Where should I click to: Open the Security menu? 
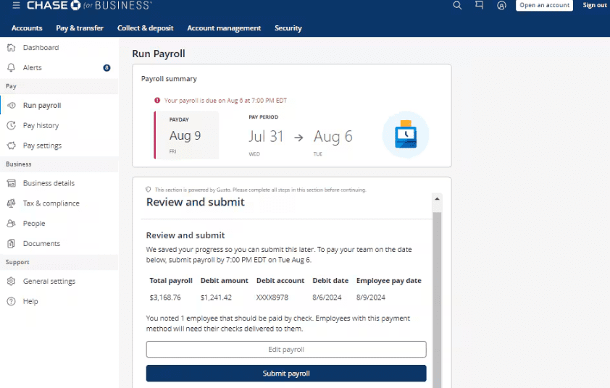[x=288, y=28]
